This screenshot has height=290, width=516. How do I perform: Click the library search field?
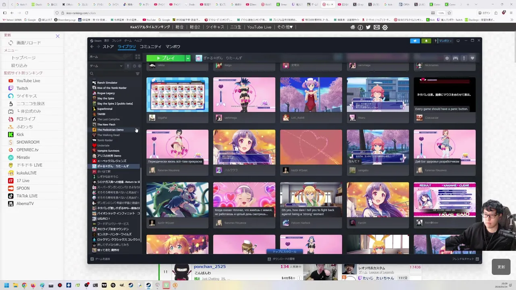click(112, 74)
